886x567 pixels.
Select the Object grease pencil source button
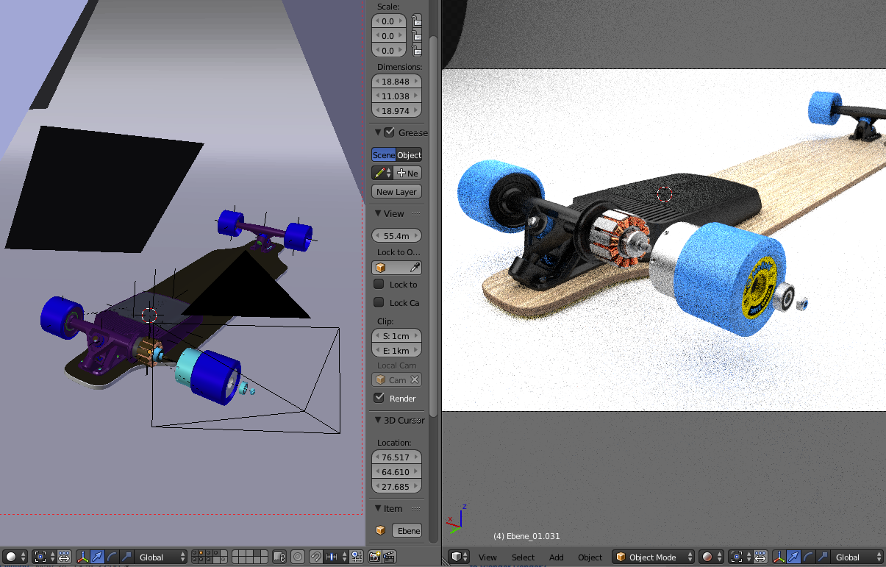tap(409, 155)
